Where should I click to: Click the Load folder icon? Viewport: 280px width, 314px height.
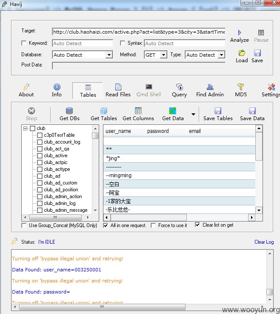[242, 53]
